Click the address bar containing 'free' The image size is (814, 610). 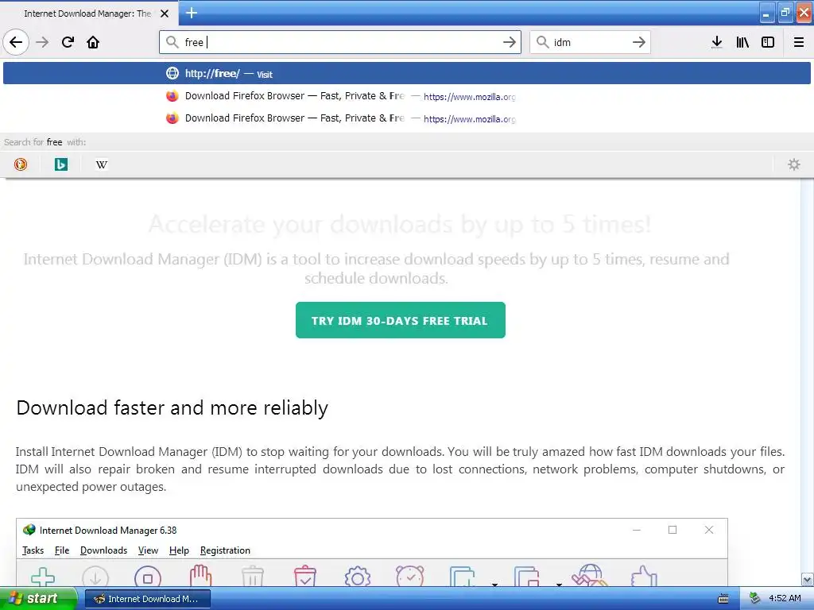coord(340,42)
